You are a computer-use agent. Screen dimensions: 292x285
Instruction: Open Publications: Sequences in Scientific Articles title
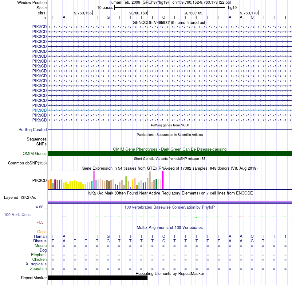click(170, 135)
